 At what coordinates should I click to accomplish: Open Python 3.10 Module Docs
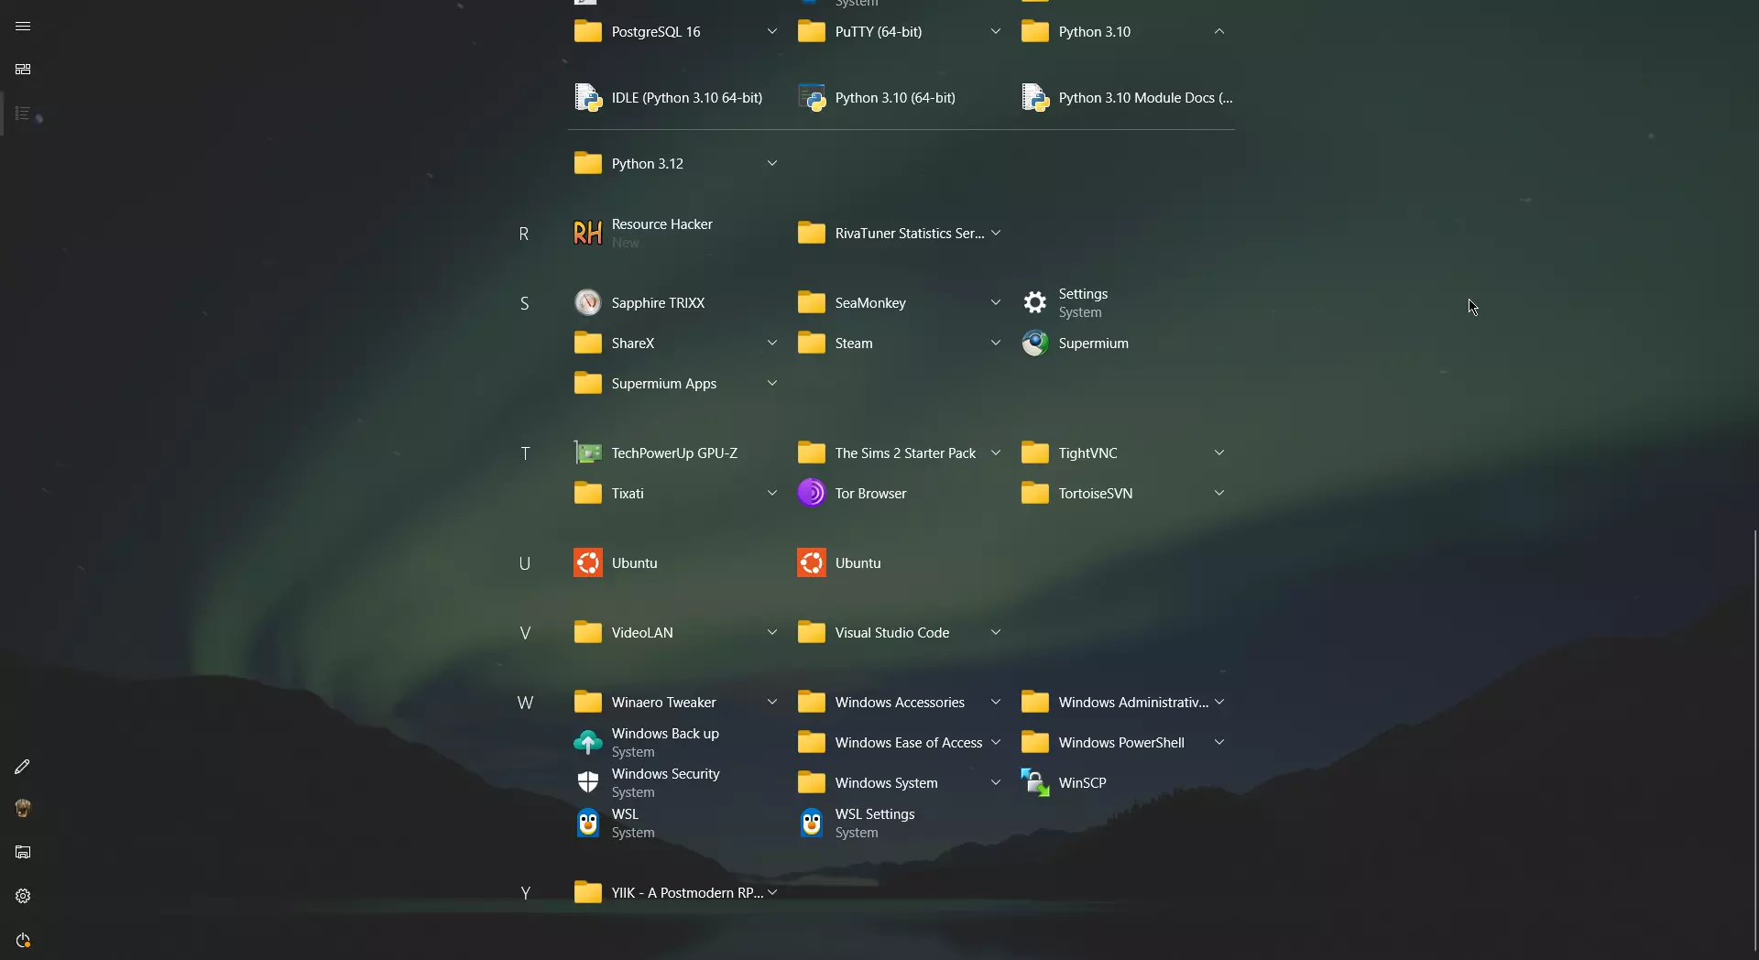1123,97
